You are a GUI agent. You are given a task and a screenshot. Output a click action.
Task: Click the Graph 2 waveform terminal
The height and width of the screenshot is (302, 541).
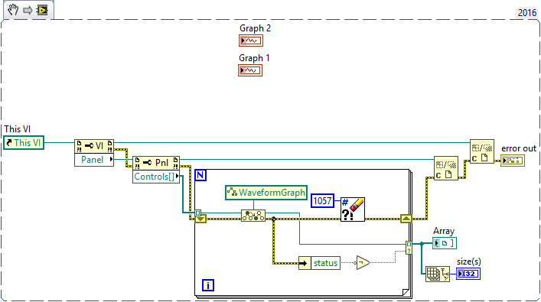pos(251,41)
